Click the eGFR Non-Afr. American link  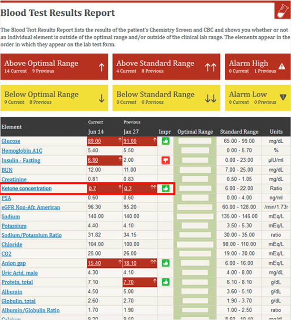31,207
